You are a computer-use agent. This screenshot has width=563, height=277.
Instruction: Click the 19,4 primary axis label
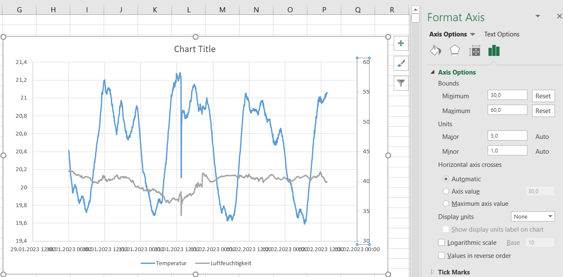pos(21,241)
